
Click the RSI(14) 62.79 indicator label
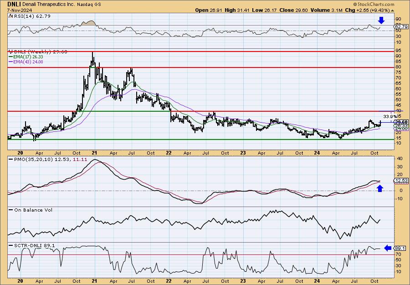click(x=32, y=16)
